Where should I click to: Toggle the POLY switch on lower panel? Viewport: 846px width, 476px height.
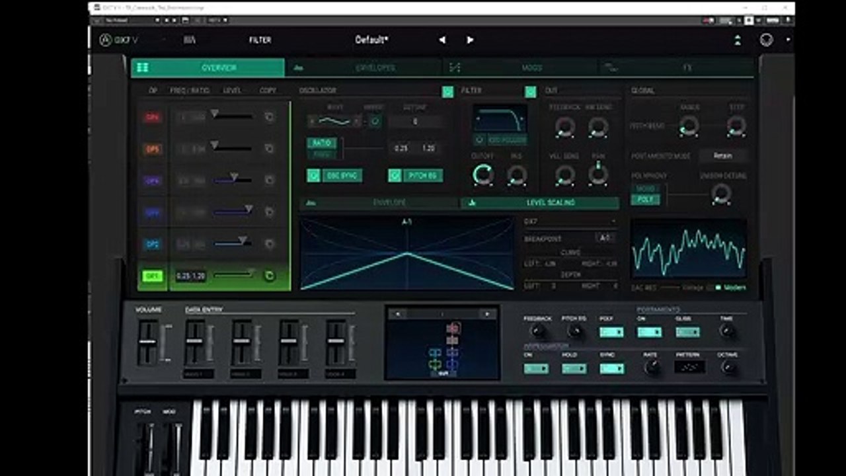(611, 332)
